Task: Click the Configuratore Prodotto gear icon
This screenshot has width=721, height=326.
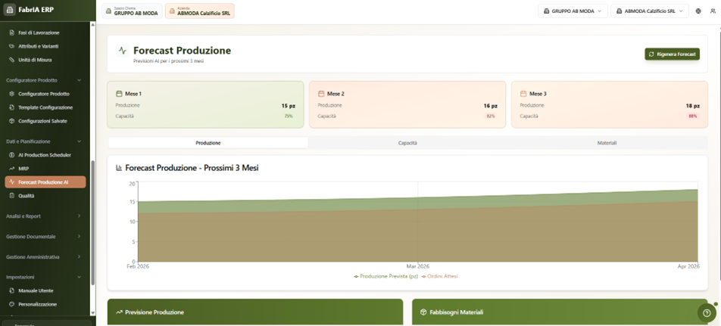Action: point(12,94)
